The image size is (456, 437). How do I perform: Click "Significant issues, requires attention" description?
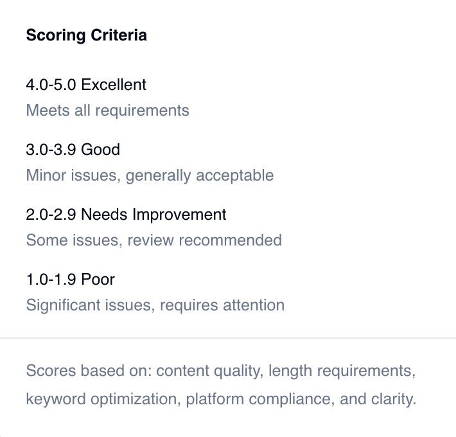[x=155, y=305]
